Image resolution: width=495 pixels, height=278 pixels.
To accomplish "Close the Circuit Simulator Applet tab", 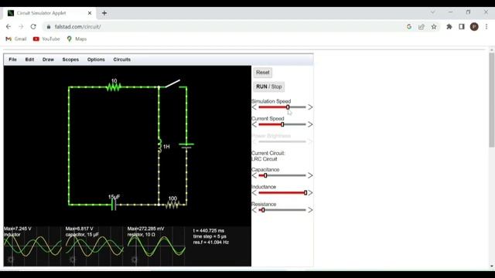I will click(90, 13).
